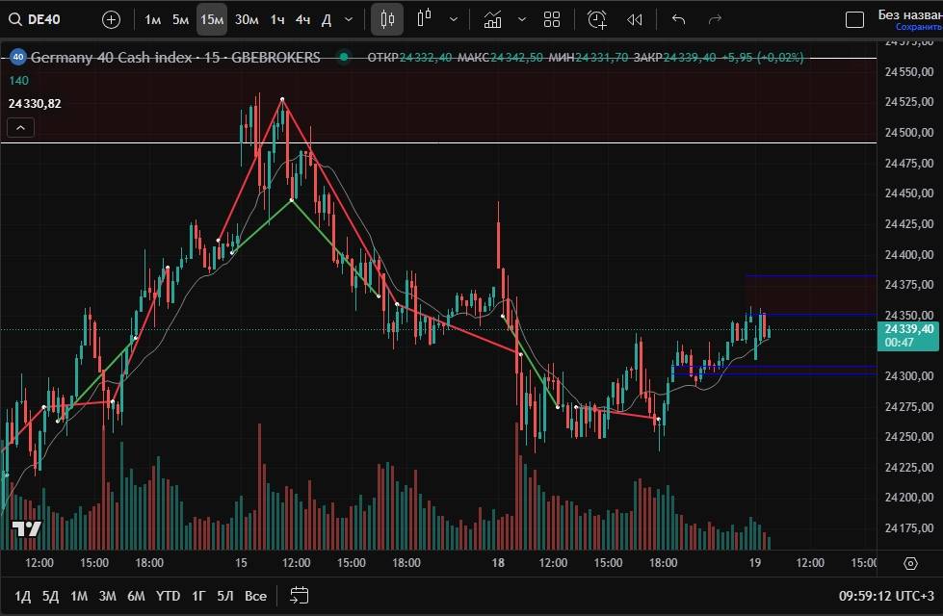
Task: Open the candlestick chart type selector
Action: [x=387, y=19]
